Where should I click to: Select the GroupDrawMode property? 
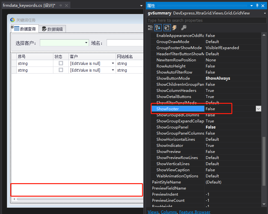173,41
